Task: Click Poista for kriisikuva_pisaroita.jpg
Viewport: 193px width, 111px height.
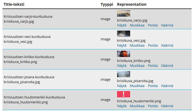Action: click(x=153, y=86)
